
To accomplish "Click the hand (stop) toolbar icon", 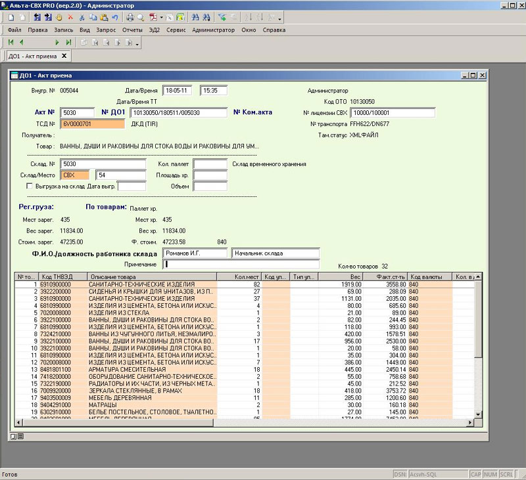I will coord(59,17).
